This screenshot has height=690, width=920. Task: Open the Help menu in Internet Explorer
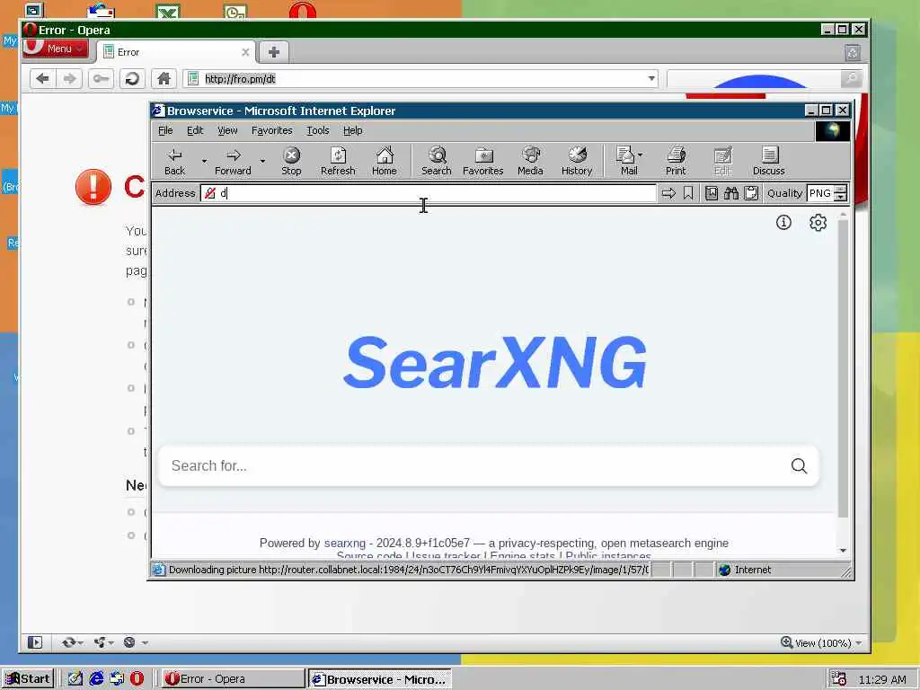[352, 130]
